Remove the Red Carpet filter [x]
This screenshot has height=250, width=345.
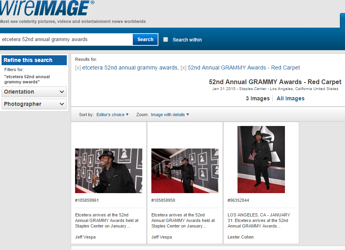[183, 68]
